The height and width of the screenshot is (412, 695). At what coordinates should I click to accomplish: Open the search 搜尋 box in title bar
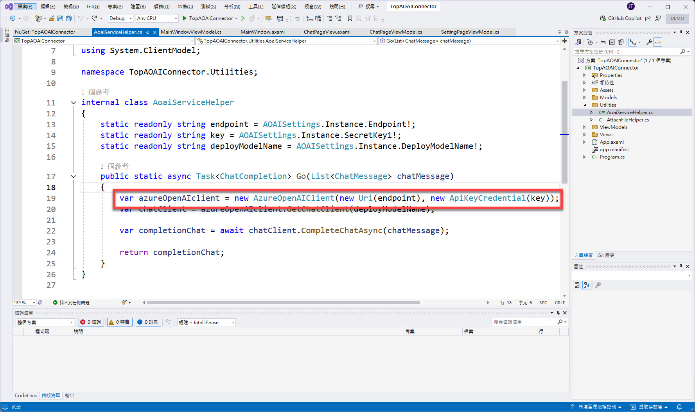(x=369, y=7)
